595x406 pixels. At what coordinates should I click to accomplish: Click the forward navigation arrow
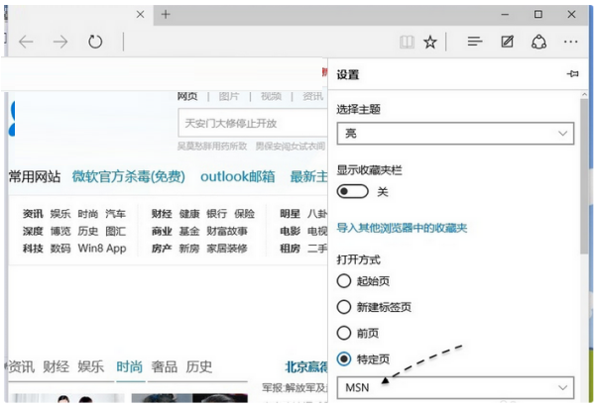60,42
